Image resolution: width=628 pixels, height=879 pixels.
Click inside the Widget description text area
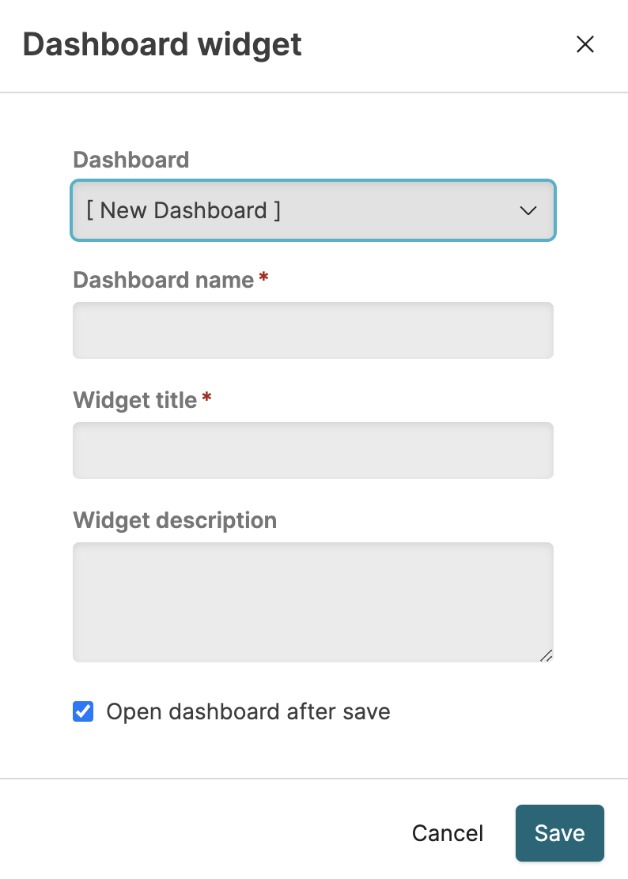(x=313, y=602)
